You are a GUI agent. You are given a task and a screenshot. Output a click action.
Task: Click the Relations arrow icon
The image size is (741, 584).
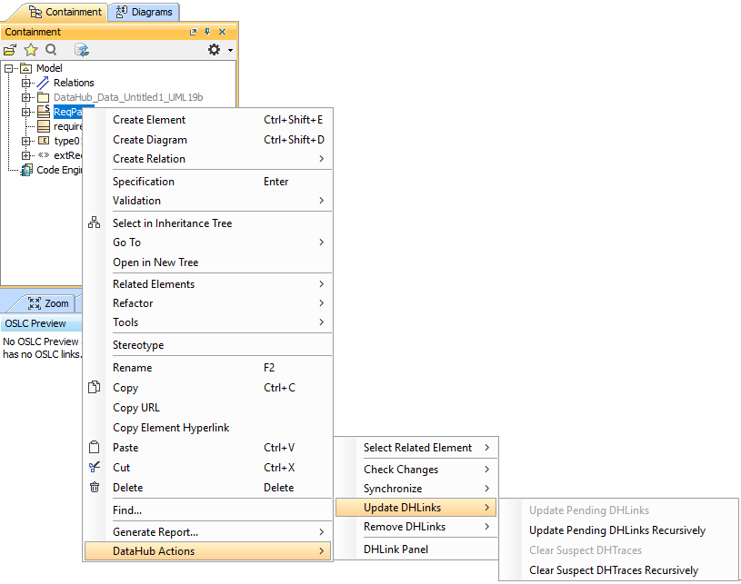(43, 83)
